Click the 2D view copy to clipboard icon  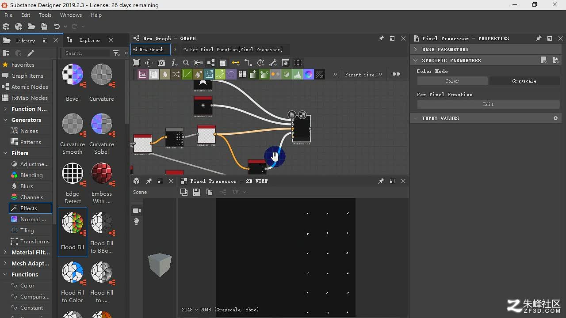tap(210, 192)
